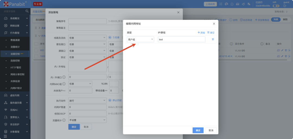Viewport: 293px width, 139px height.
Task: Click 清空 link in 编辑内网地址 dialog
Action: tap(211, 33)
